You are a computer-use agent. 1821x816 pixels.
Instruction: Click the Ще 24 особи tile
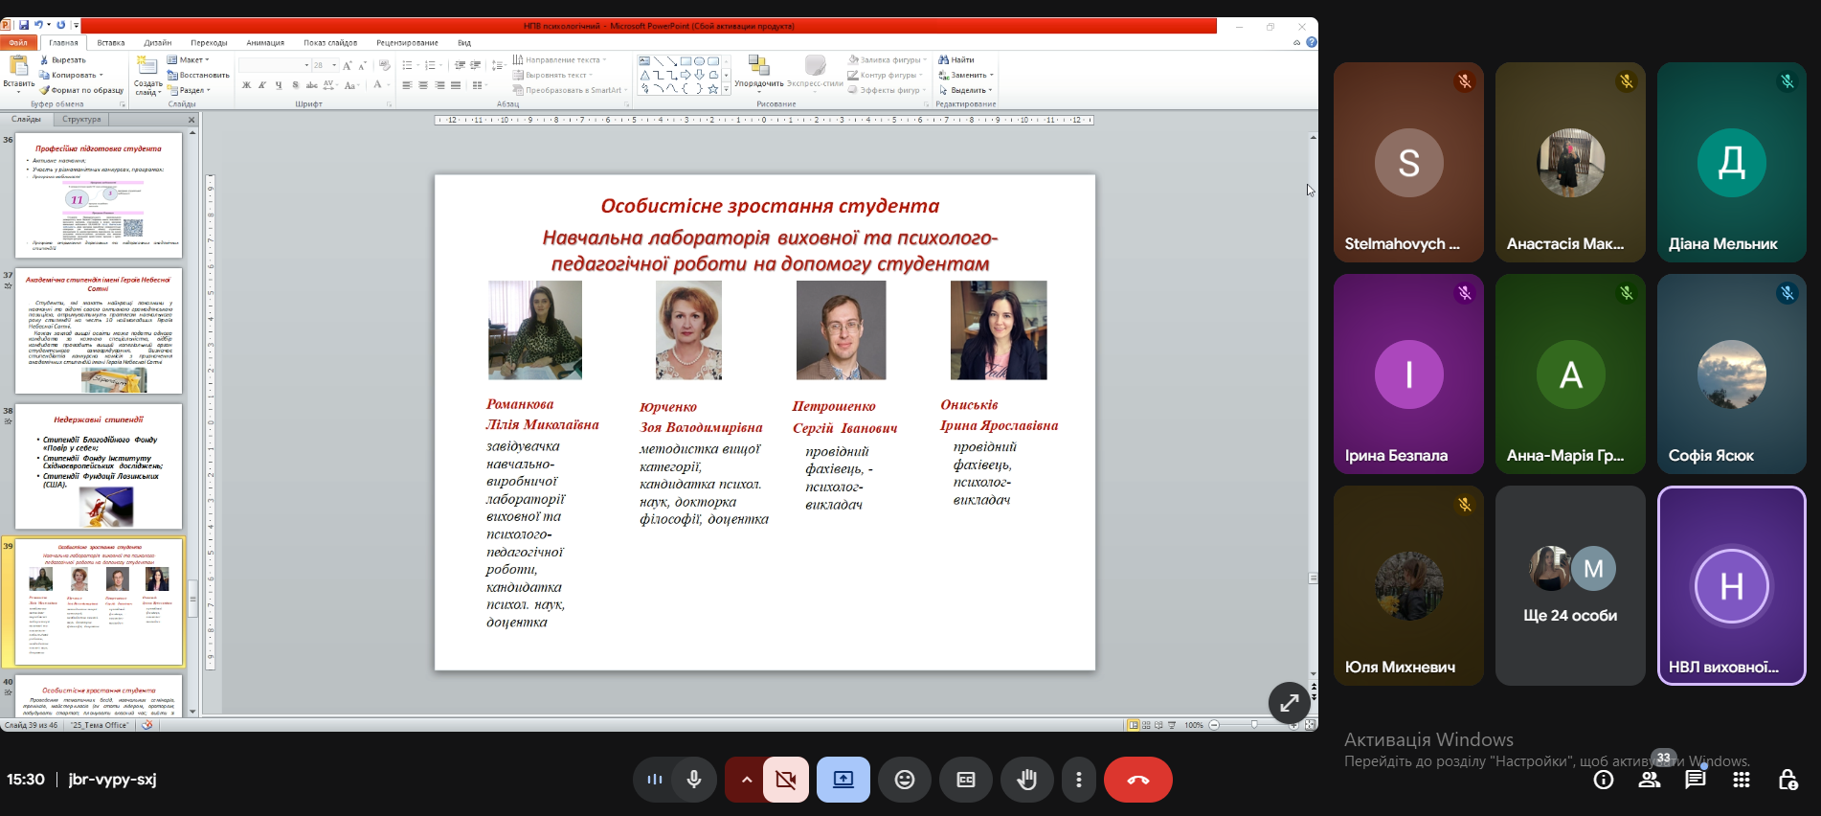pyautogui.click(x=1570, y=585)
